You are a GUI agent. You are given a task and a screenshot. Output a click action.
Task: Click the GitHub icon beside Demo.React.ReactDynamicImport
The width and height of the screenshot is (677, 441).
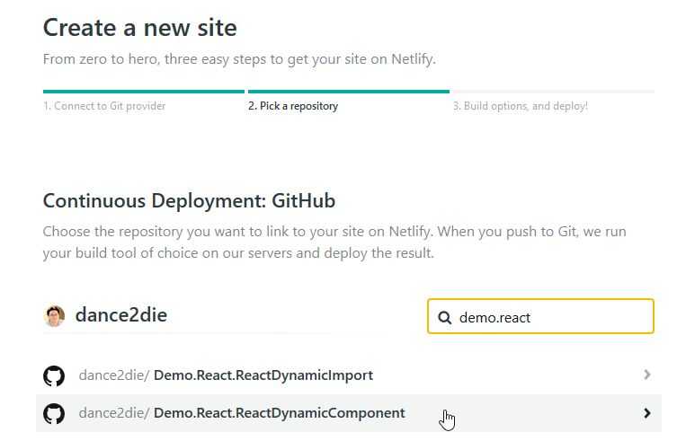click(x=54, y=375)
